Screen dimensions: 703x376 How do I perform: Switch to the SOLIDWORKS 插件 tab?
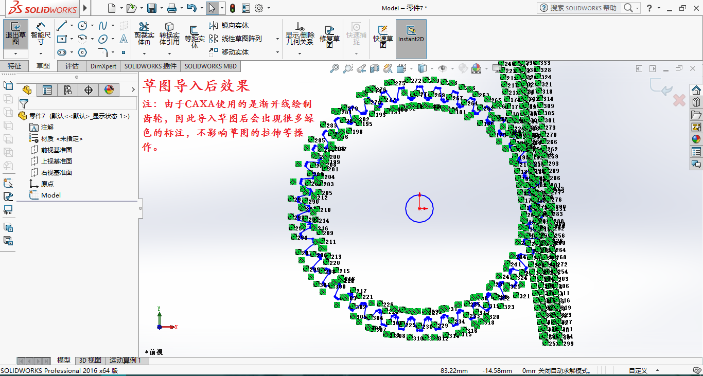(150, 66)
